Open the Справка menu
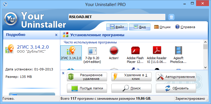This screenshot has width=211, height=104. tap(185, 27)
